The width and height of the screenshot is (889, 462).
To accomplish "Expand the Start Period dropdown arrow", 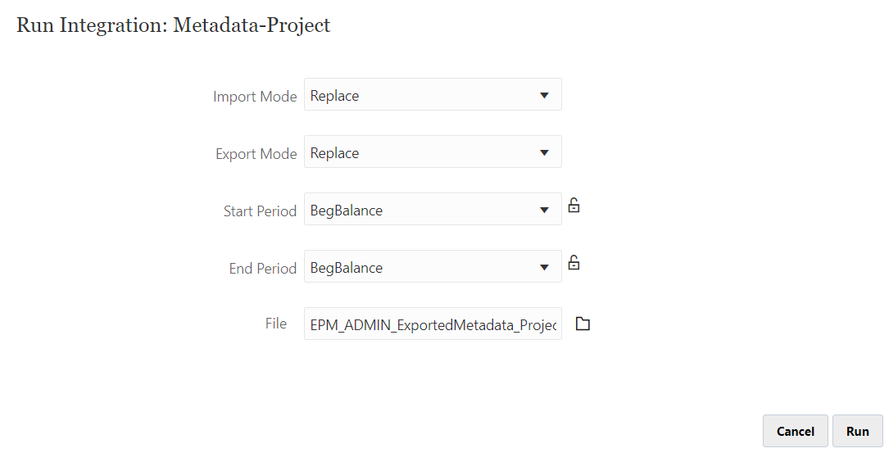I will tap(544, 210).
